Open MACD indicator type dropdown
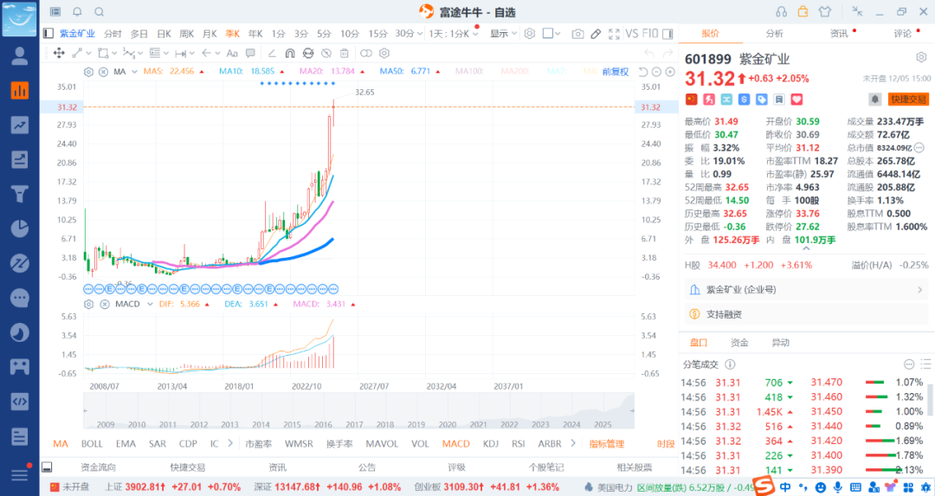The image size is (935, 496). tap(151, 304)
